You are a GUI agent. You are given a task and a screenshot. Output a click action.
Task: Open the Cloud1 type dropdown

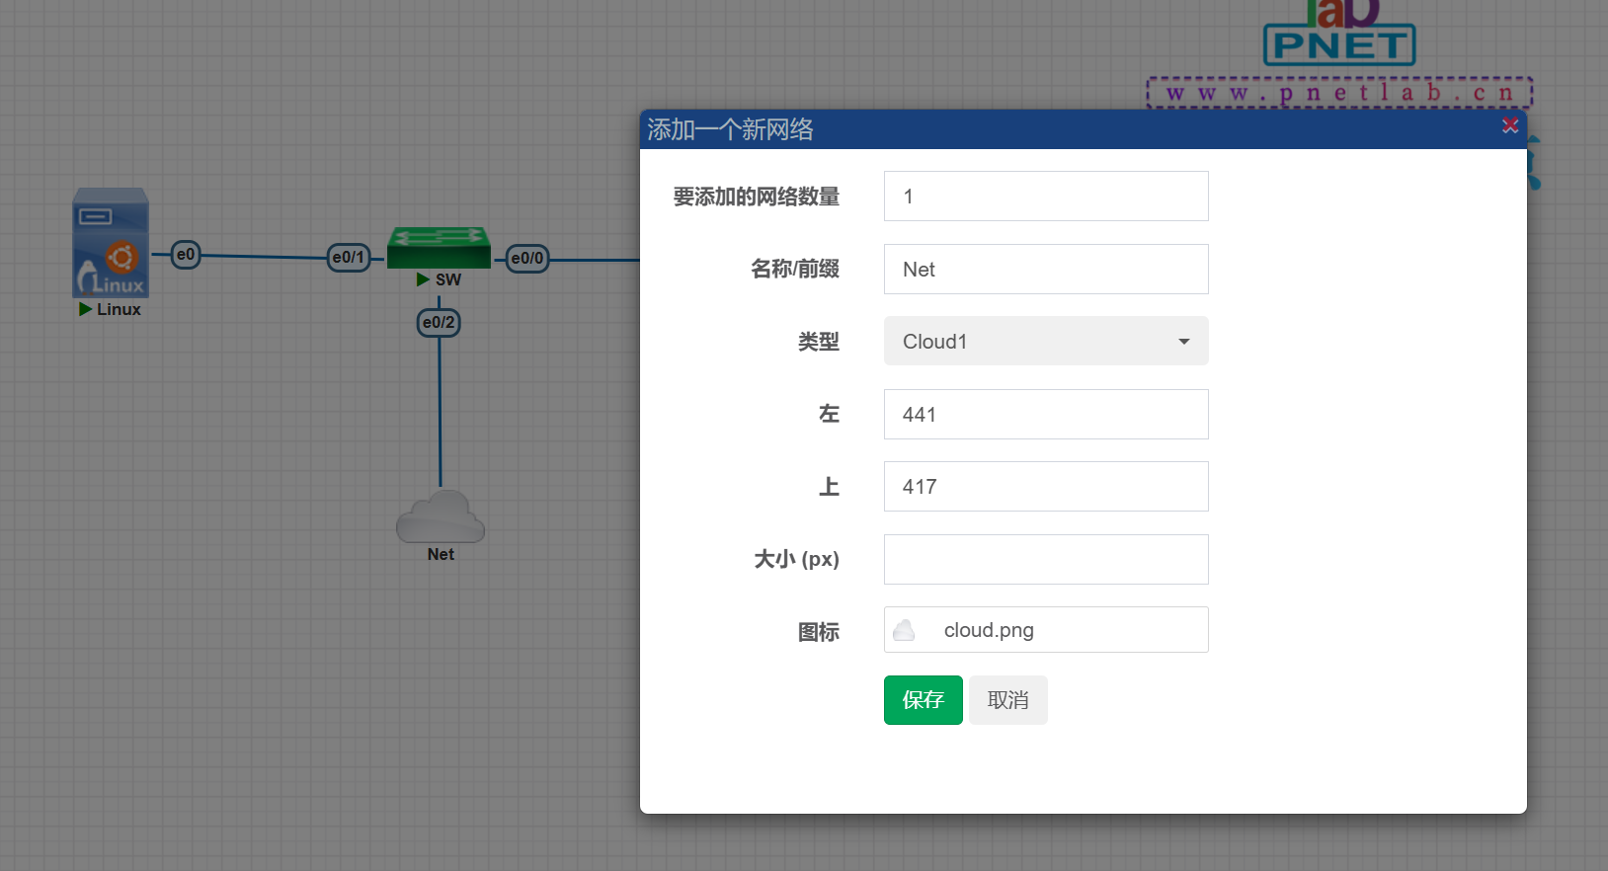click(1045, 342)
